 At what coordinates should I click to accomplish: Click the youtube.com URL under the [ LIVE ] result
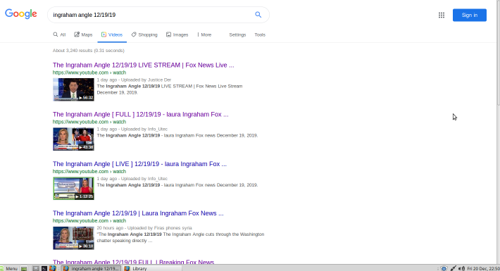click(89, 172)
